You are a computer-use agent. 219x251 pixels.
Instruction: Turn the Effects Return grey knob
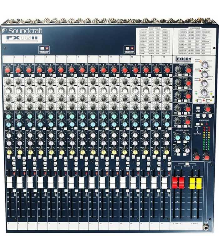tap(178, 69)
